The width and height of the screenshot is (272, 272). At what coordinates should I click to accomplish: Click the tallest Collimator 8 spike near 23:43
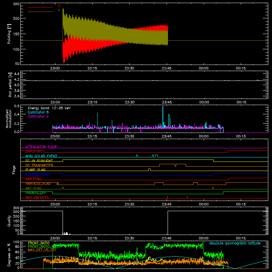(x=163, y=116)
